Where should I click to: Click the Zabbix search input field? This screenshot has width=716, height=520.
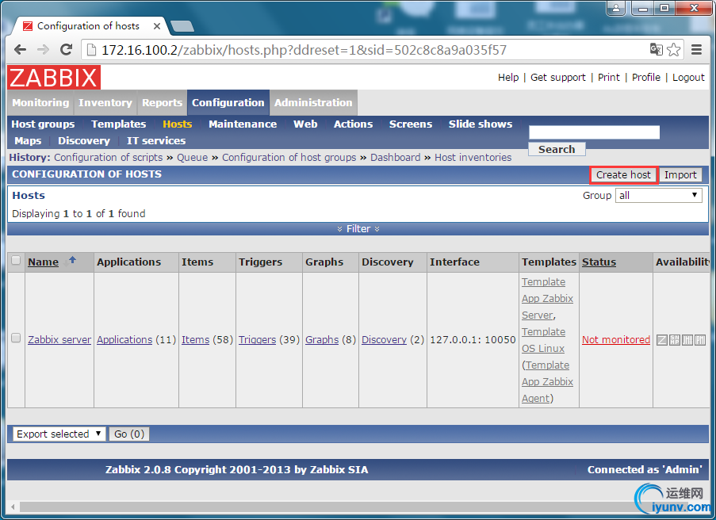point(594,132)
